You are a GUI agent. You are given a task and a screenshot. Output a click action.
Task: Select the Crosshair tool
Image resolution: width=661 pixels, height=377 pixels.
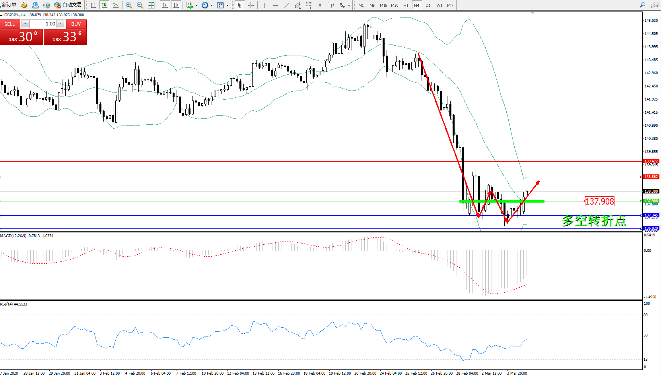tap(251, 5)
